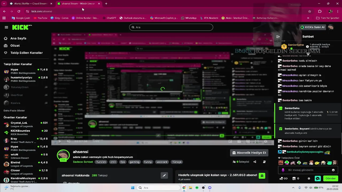Open wtcN recommended channel
Viewport: 342px width, 192px height.
(26, 156)
